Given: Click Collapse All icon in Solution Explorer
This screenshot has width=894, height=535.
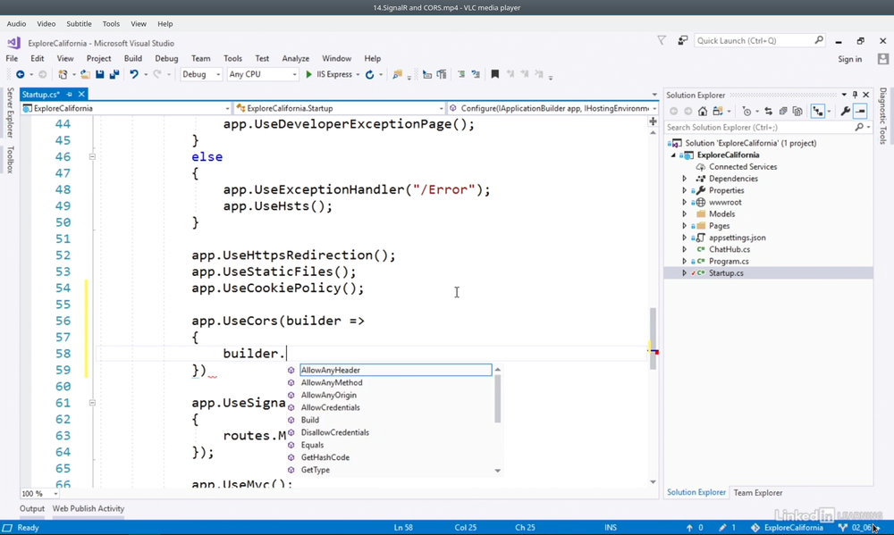Looking at the screenshot, I should point(783,112).
